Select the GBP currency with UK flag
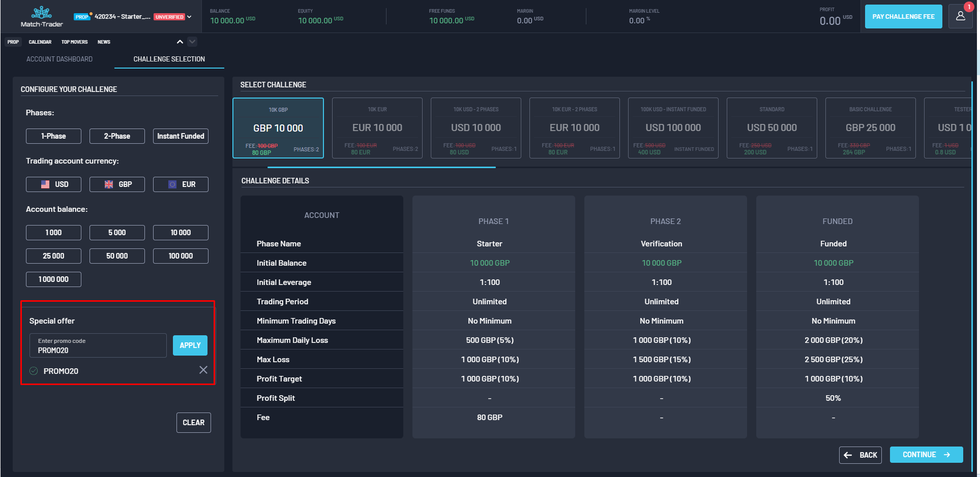This screenshot has width=980, height=477. click(117, 184)
